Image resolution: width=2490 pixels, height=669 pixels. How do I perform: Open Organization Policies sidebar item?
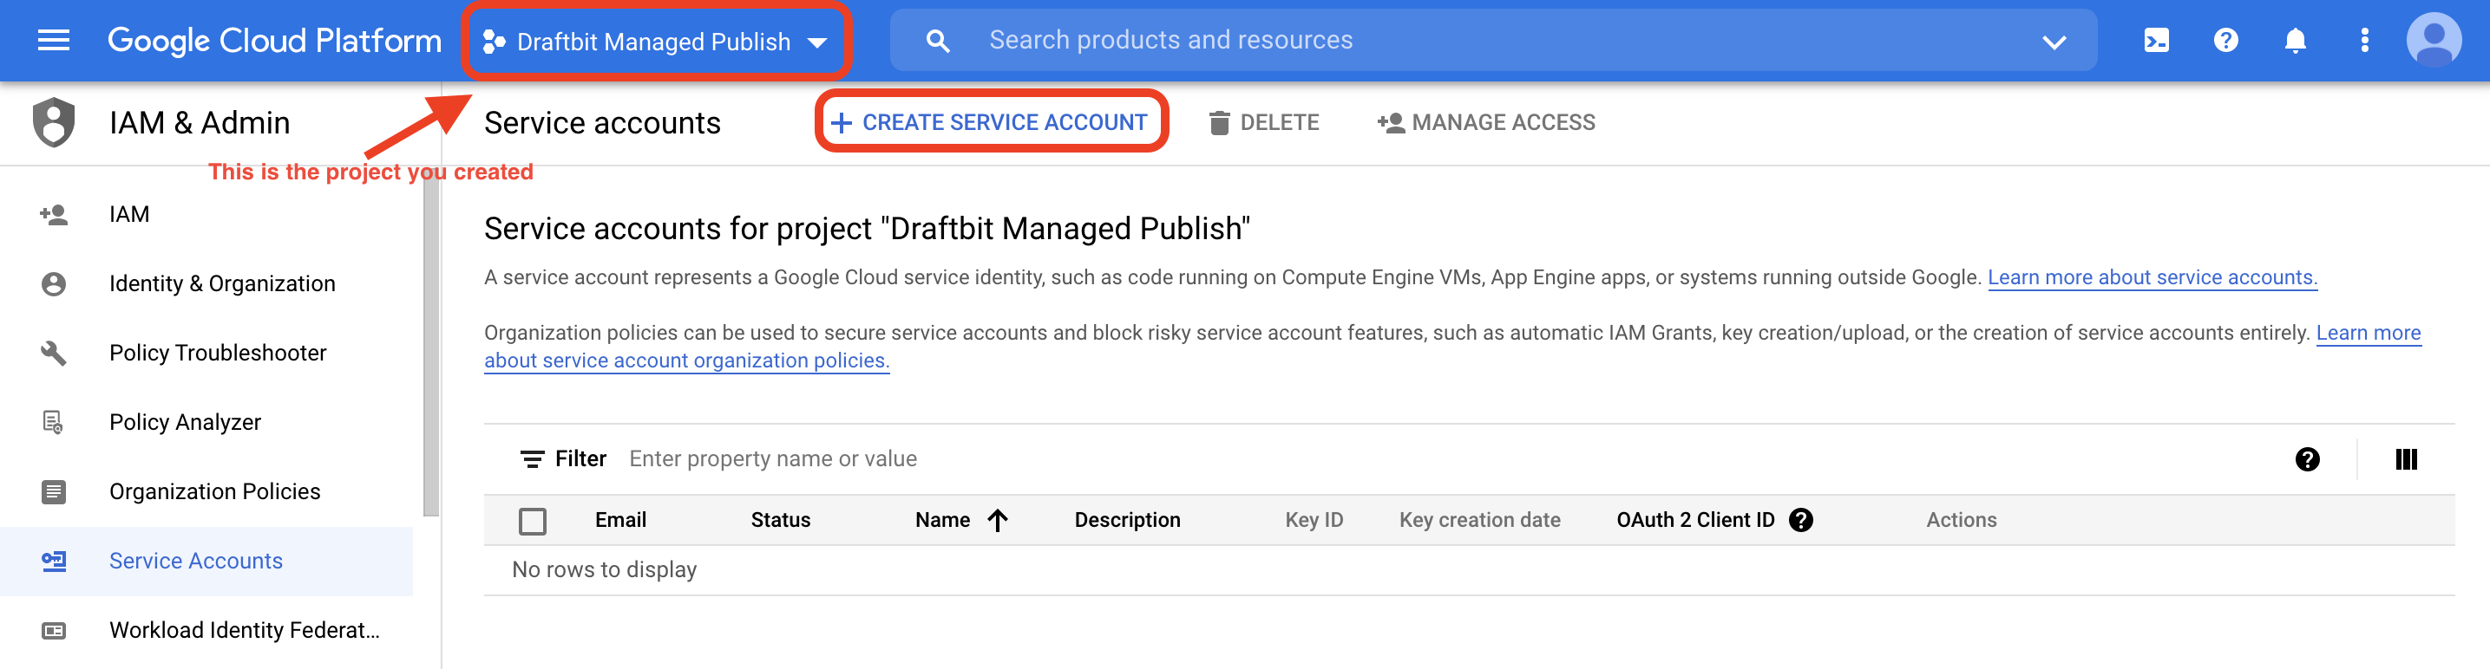(x=206, y=492)
